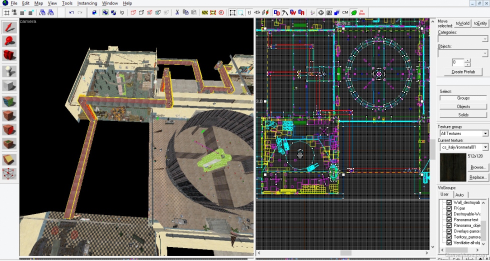This screenshot has width=490, height=261.
Task: Click the smaller grid size icon
Action: (x=22, y=12)
